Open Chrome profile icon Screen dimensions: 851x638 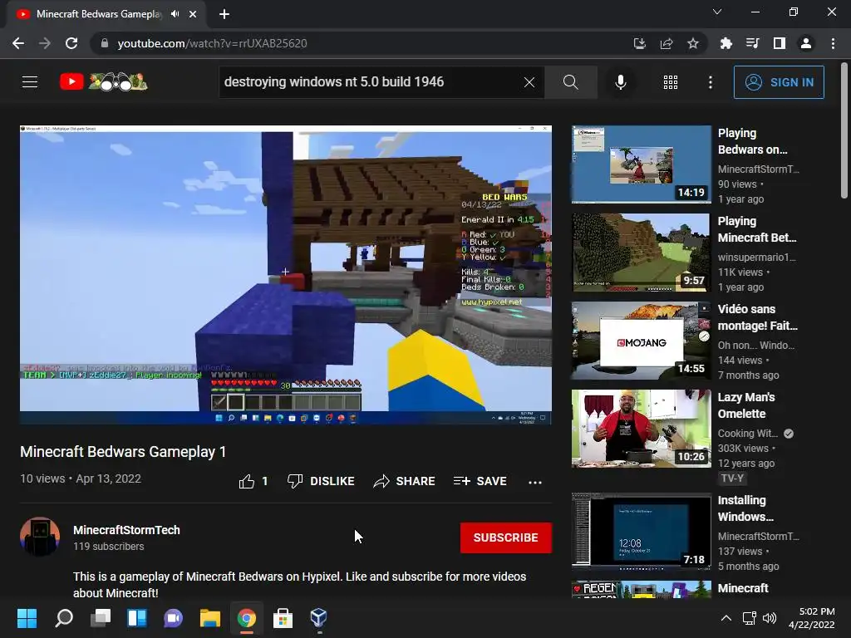(x=806, y=43)
